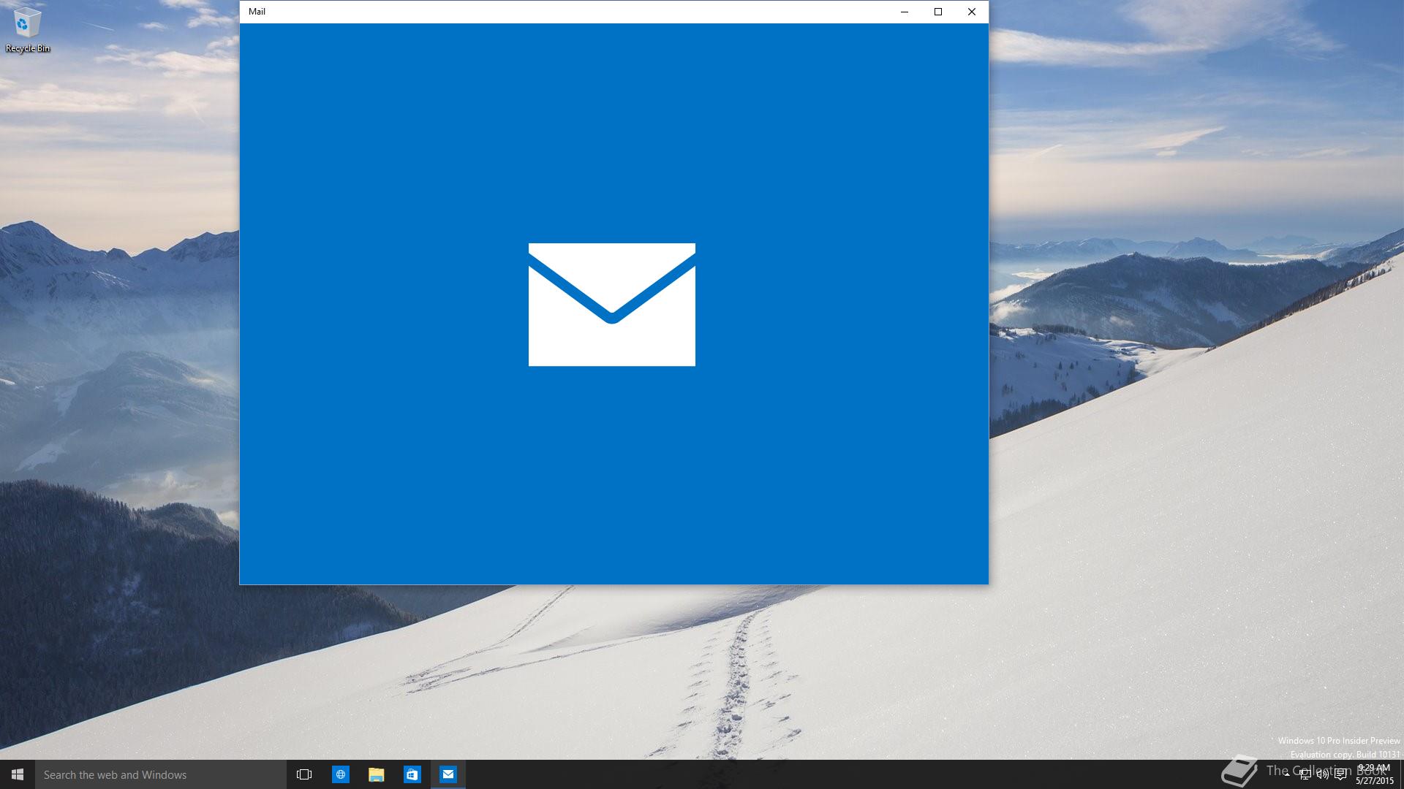1404x789 pixels.
Task: Show hidden system tray icons
Action: point(1287,774)
